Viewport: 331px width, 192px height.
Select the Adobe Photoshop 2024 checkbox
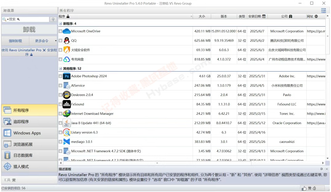tap(60, 76)
